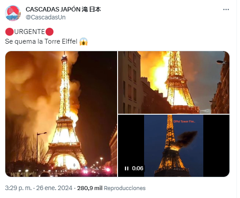Click the 0:06 video time indicator
Image resolution: width=240 pixels, height=198 pixels.
137,168
